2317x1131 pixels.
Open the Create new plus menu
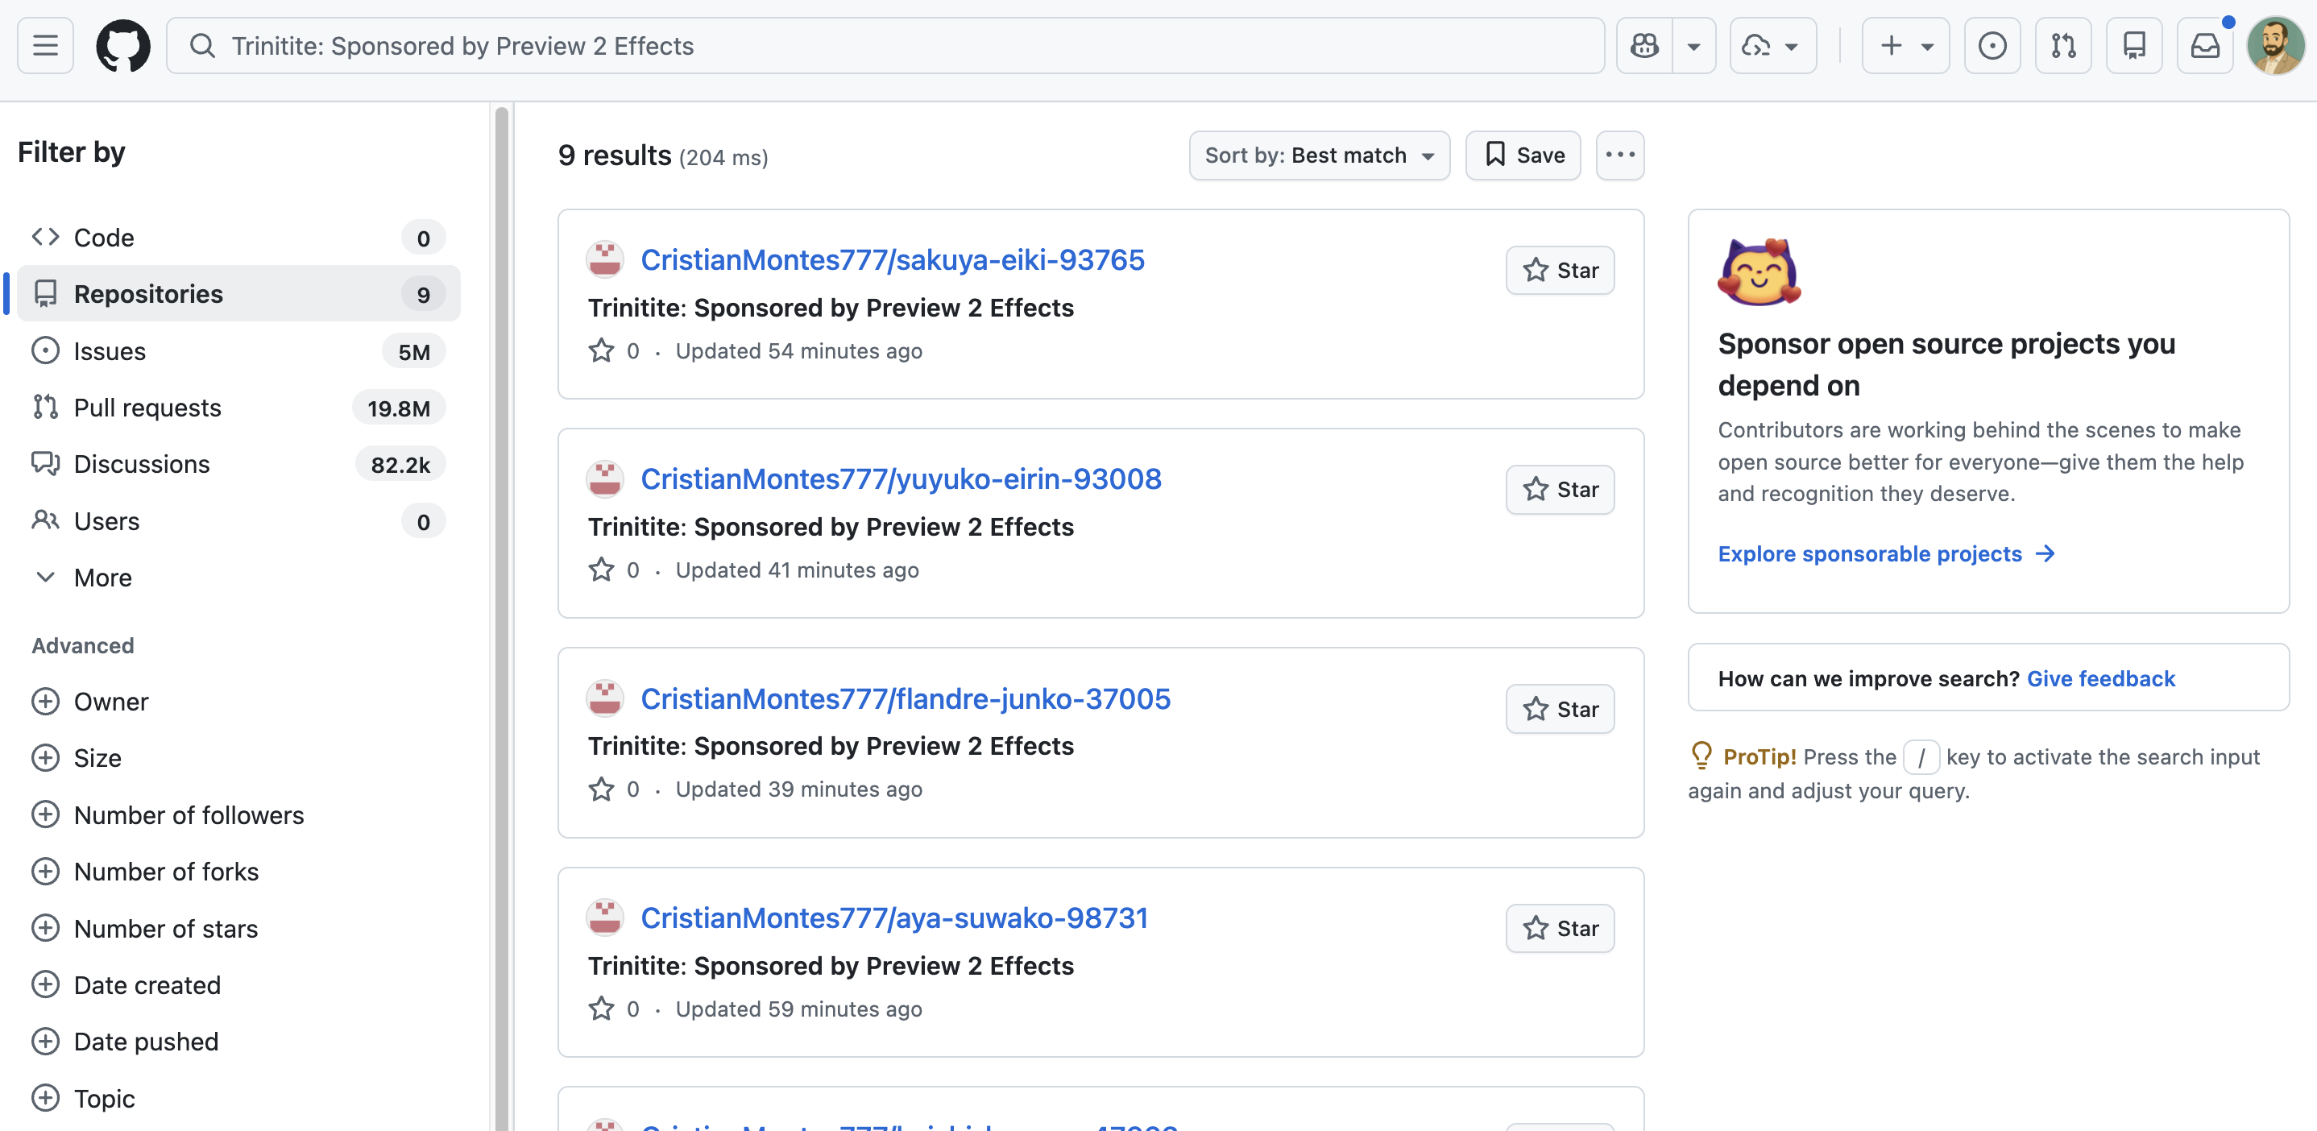tap(1905, 46)
